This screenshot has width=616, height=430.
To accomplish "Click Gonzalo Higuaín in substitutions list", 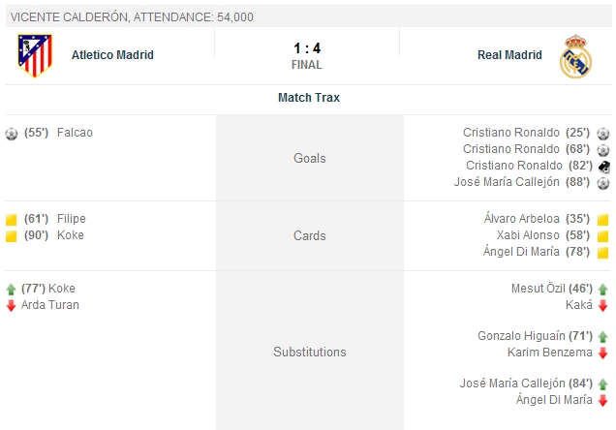I will click(x=519, y=336).
